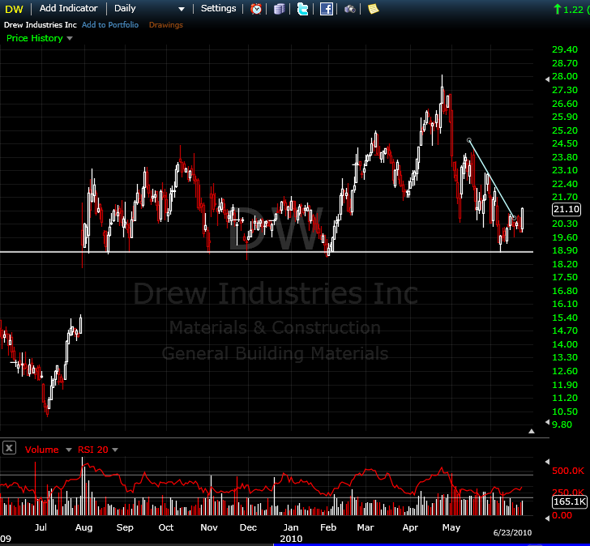Share chart via Facebook icon
The width and height of the screenshot is (590, 546).
pyautogui.click(x=326, y=9)
